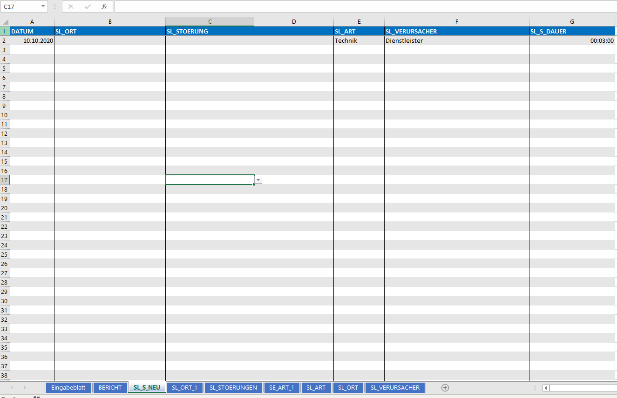The image size is (617, 398).
Task: Click the Select All corner triangle
Action: pyautogui.click(x=5, y=22)
